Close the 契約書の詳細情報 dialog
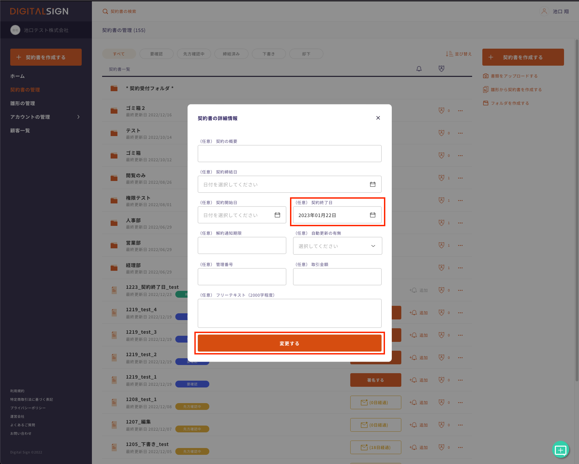 pyautogui.click(x=378, y=118)
